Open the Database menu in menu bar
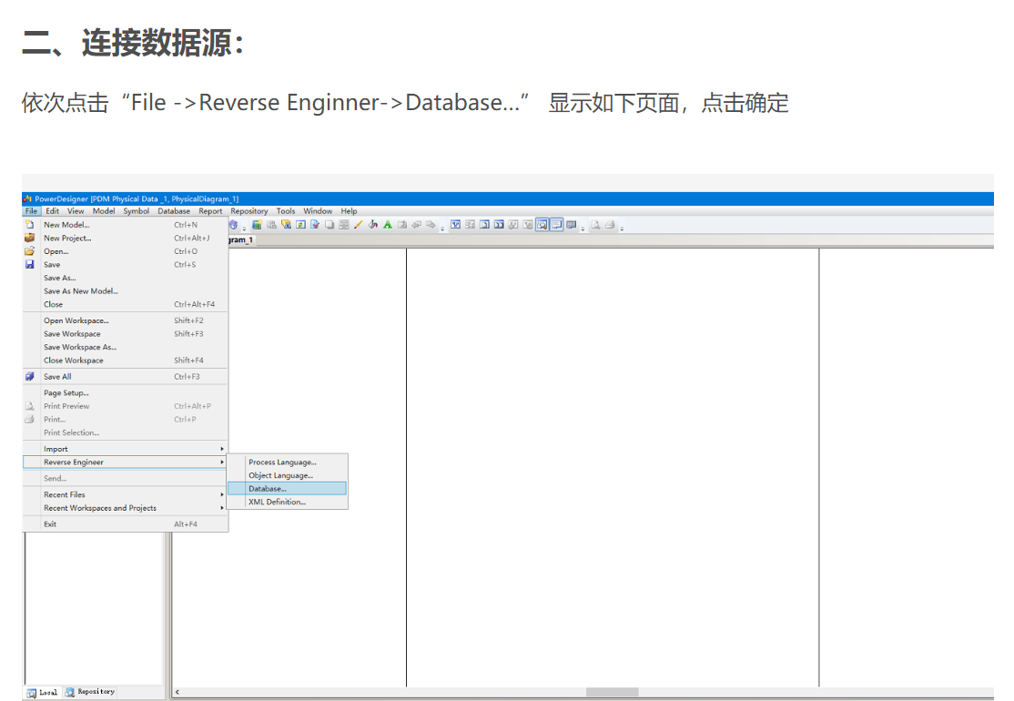The image size is (1014, 701). (x=174, y=211)
